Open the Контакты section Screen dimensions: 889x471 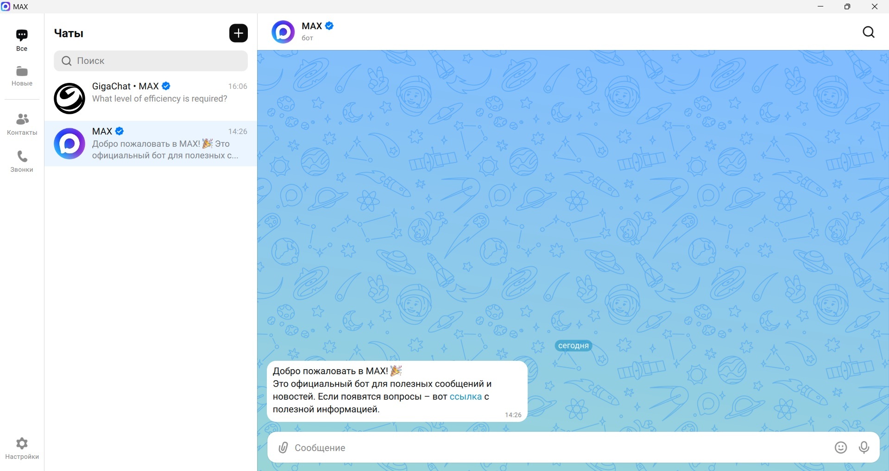22,125
